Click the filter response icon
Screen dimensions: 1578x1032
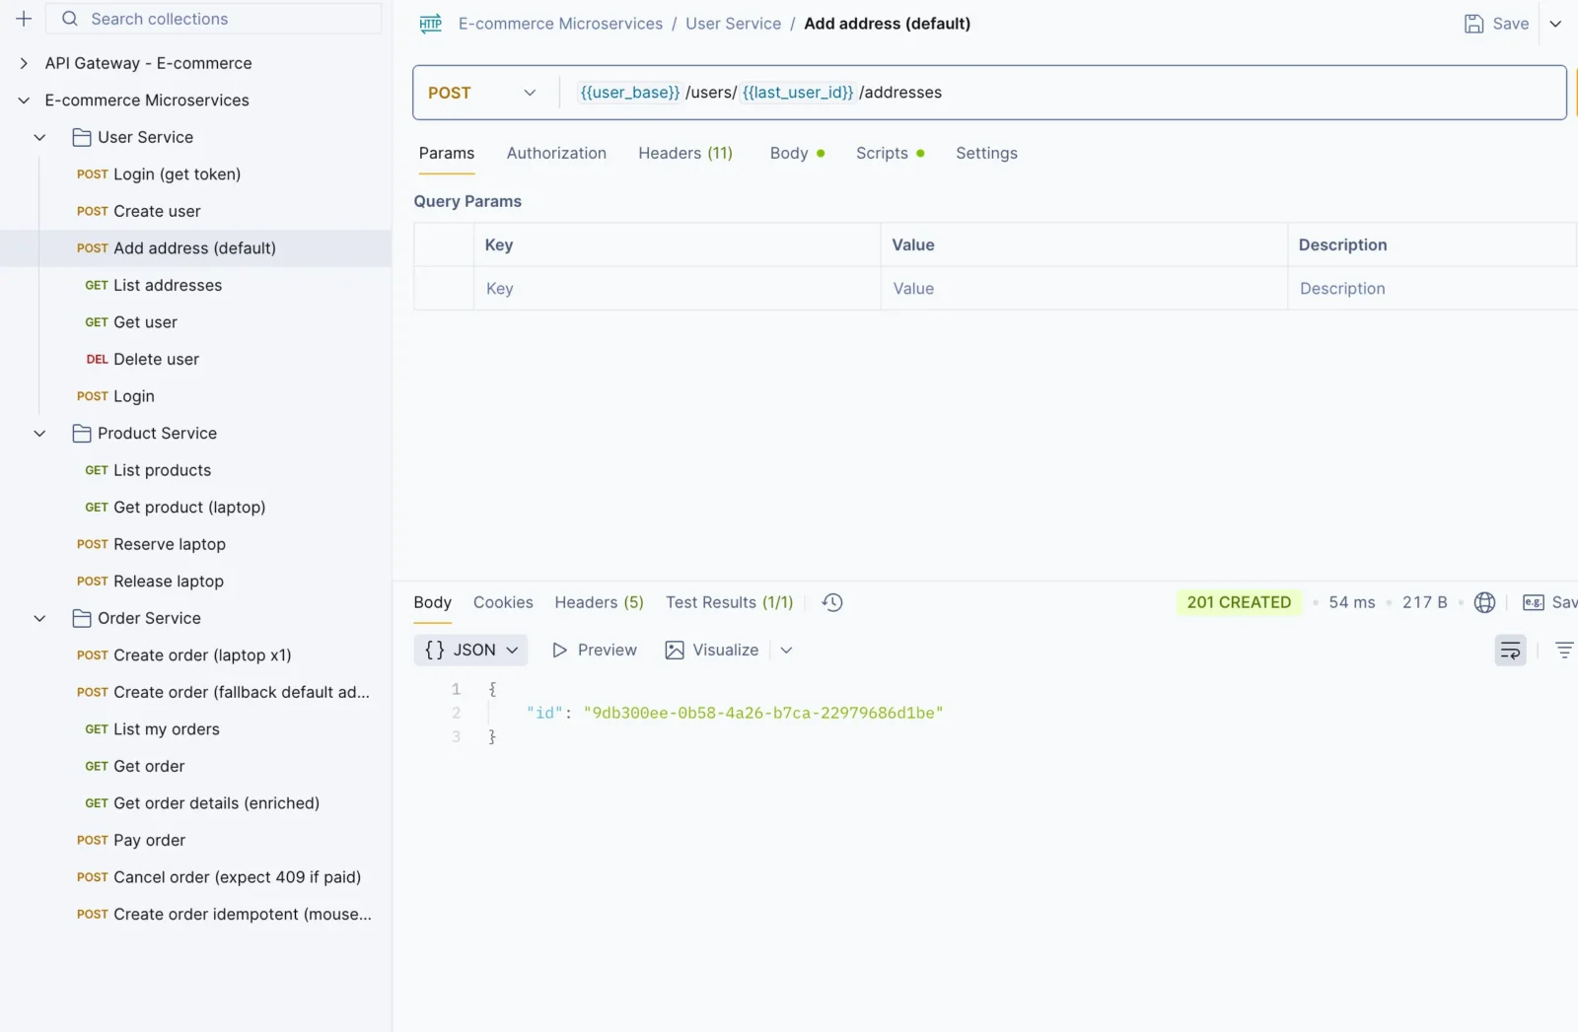1564,651
